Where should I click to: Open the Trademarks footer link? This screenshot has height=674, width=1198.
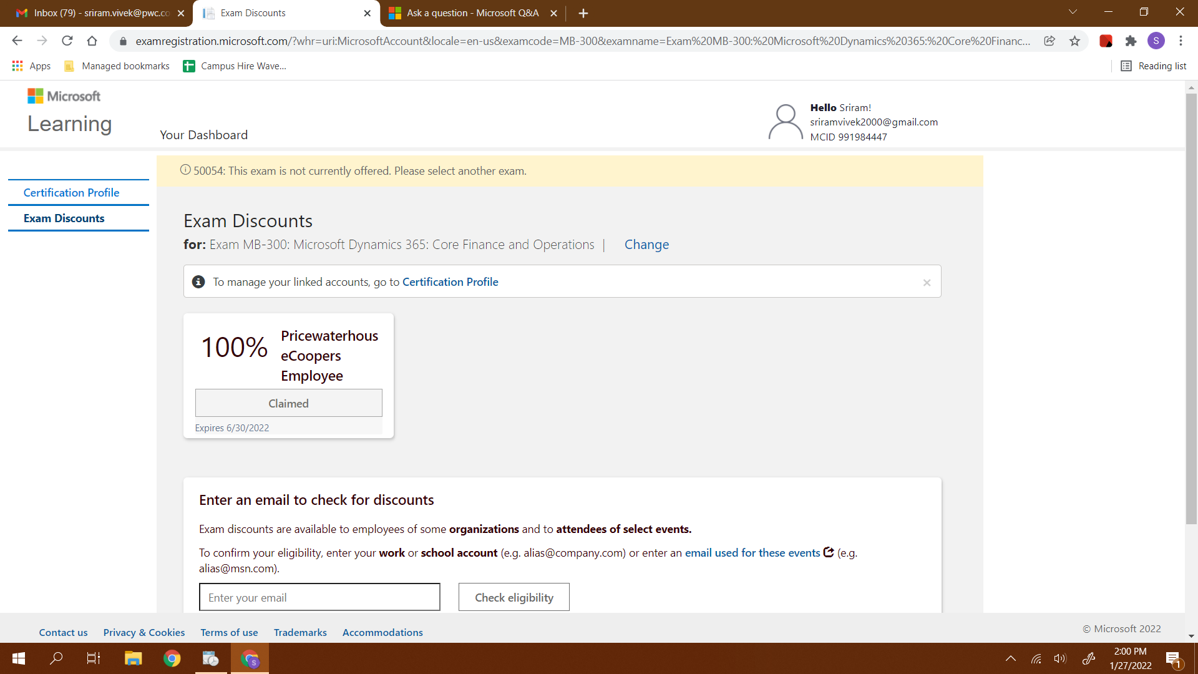[x=300, y=632]
